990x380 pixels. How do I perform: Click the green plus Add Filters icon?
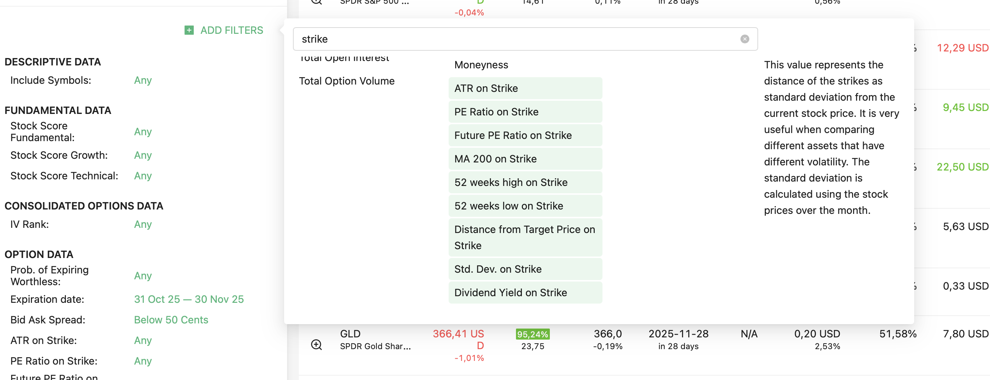pos(189,31)
